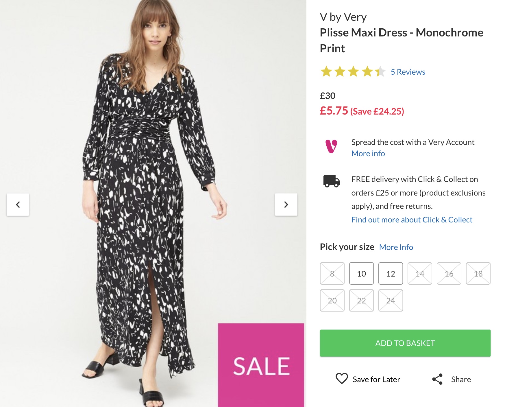Viewport: 518px width, 407px height.
Task: Click the delivery truck icon
Action: 332,181
